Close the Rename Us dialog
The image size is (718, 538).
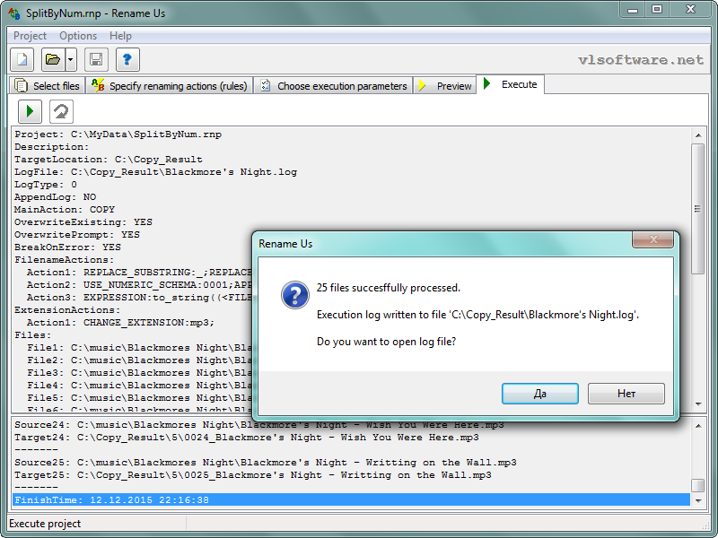click(x=653, y=239)
